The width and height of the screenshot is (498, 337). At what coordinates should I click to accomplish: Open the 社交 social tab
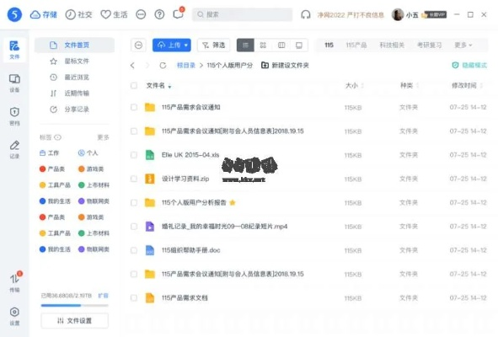78,14
